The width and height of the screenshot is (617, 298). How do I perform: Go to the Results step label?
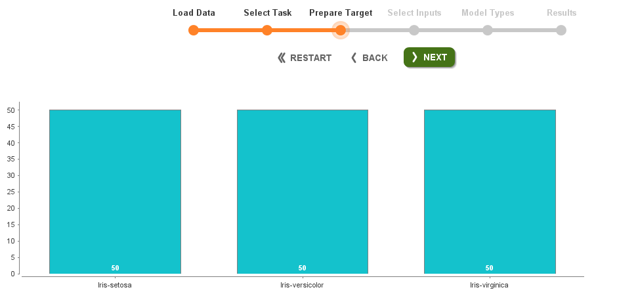point(561,12)
